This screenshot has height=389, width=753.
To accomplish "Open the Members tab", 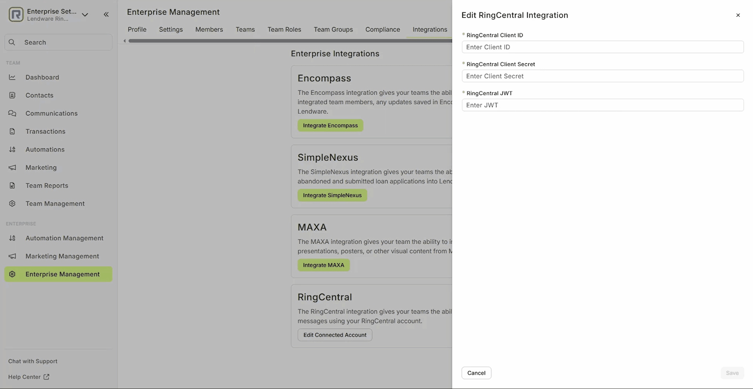I will point(209,30).
